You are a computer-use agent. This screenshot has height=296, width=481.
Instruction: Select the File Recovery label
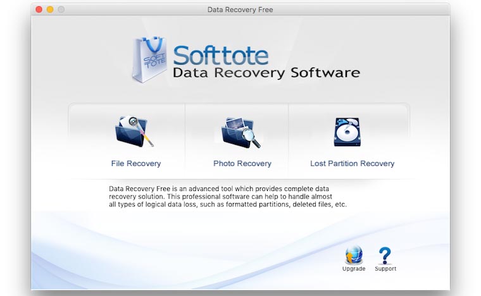136,164
